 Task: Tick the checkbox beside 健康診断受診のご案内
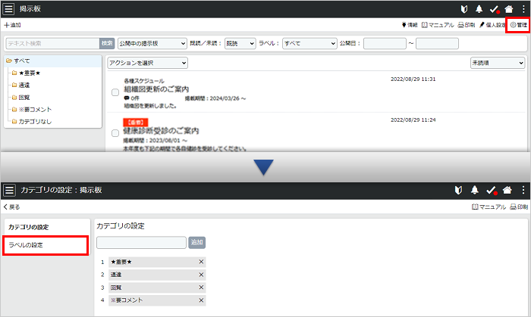(x=115, y=132)
